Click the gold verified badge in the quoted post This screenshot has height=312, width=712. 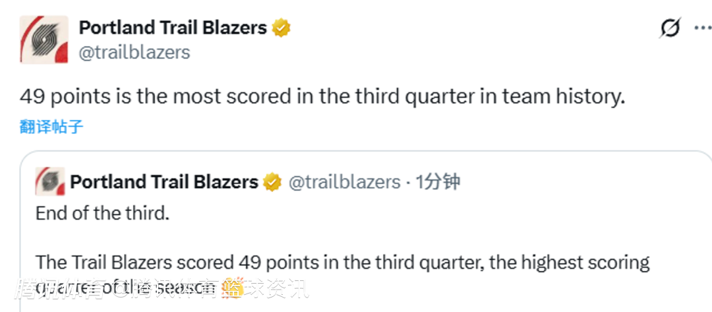point(272,182)
